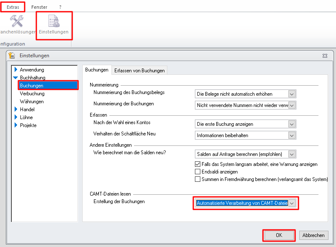Enable Summen in Fremdwährung berechnen checkbox
The height and width of the screenshot is (247, 336).
point(198,179)
